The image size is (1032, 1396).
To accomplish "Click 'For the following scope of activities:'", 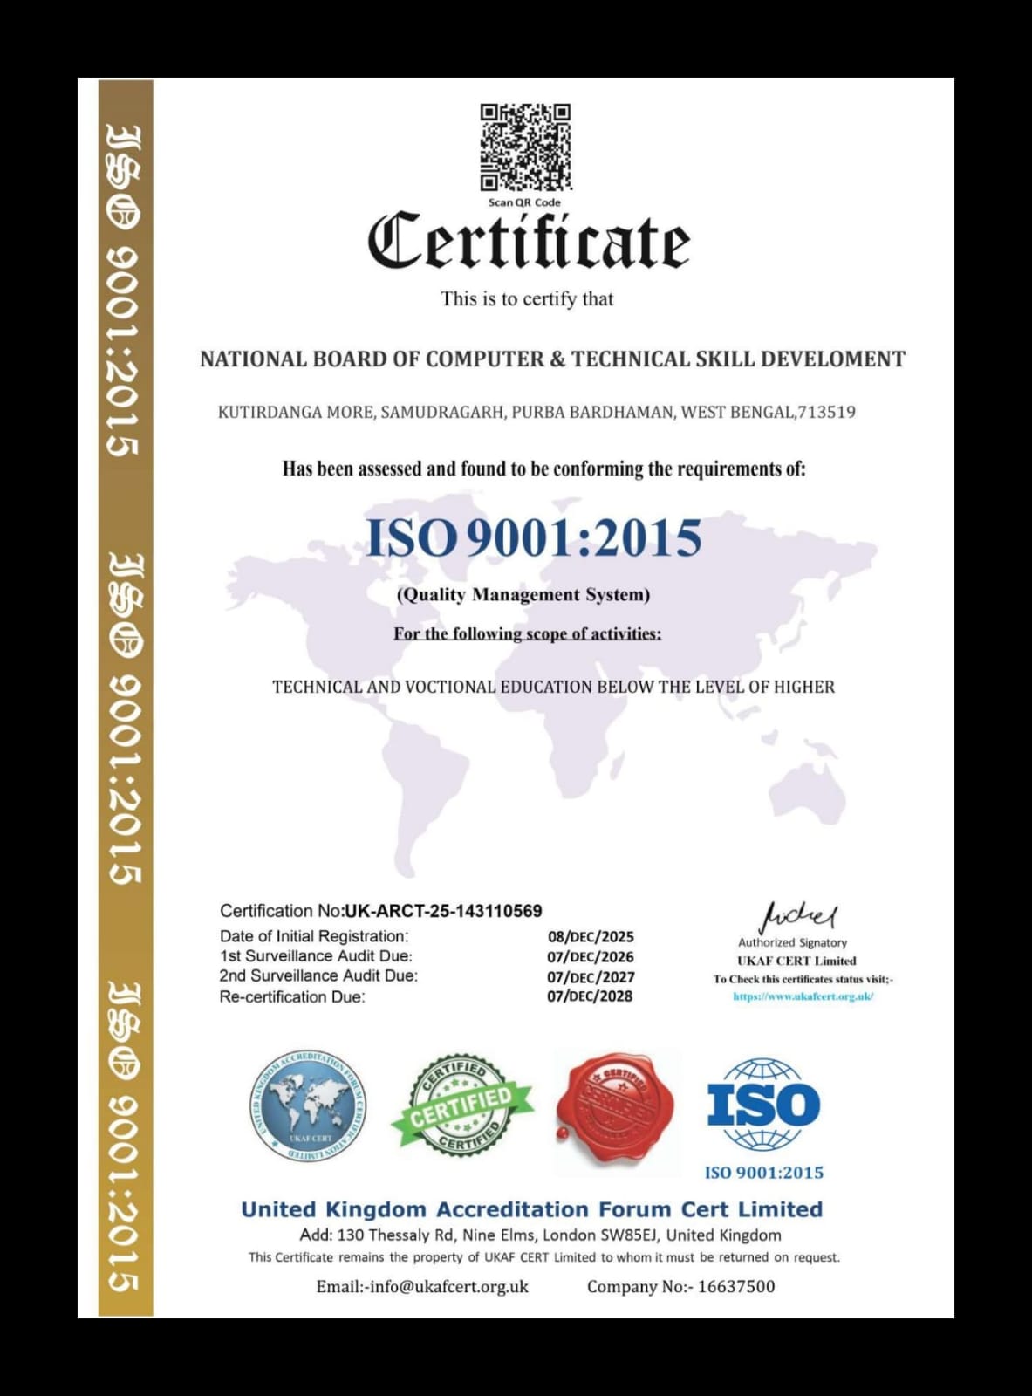I will coord(527,633).
